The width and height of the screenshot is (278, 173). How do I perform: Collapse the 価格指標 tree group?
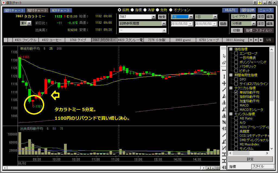[x=231, y=49]
